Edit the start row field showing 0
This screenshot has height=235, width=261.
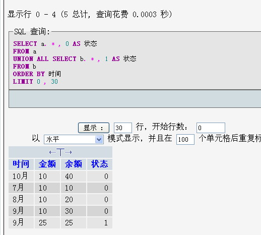coord(211,128)
